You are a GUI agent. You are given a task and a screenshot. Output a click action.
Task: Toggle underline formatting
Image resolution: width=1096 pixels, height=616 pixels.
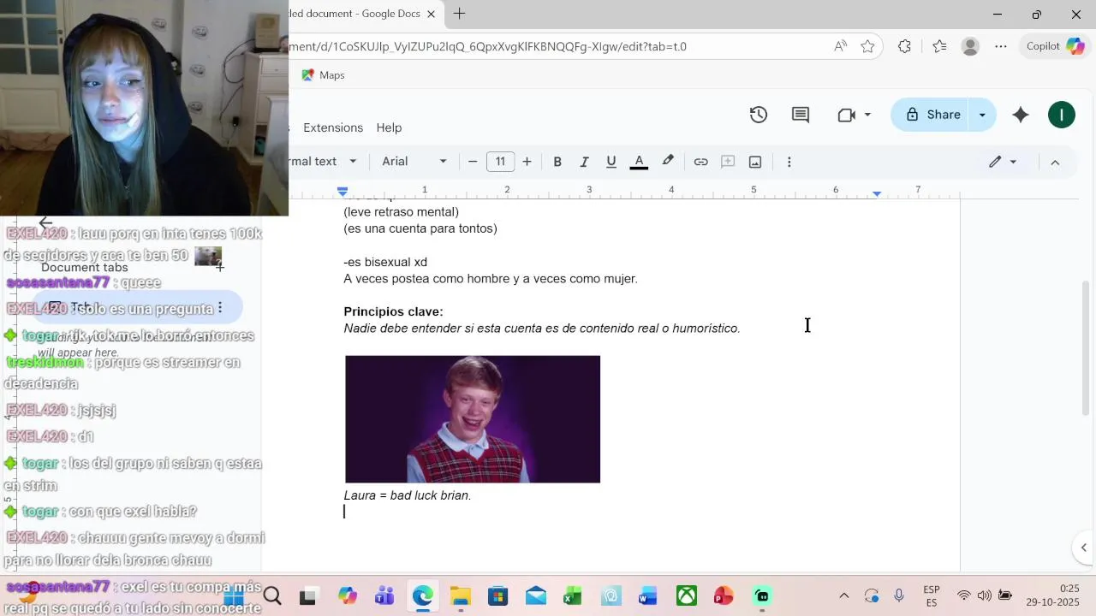point(611,162)
